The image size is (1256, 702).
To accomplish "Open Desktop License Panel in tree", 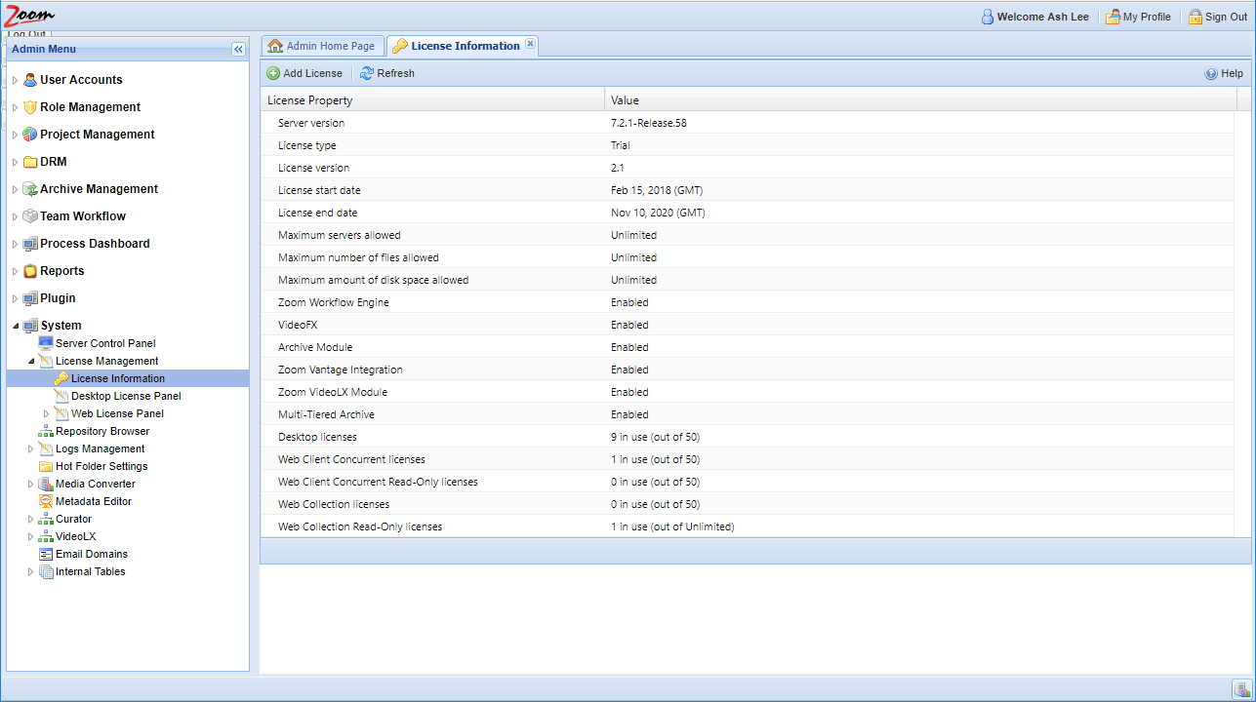I will [x=126, y=396].
